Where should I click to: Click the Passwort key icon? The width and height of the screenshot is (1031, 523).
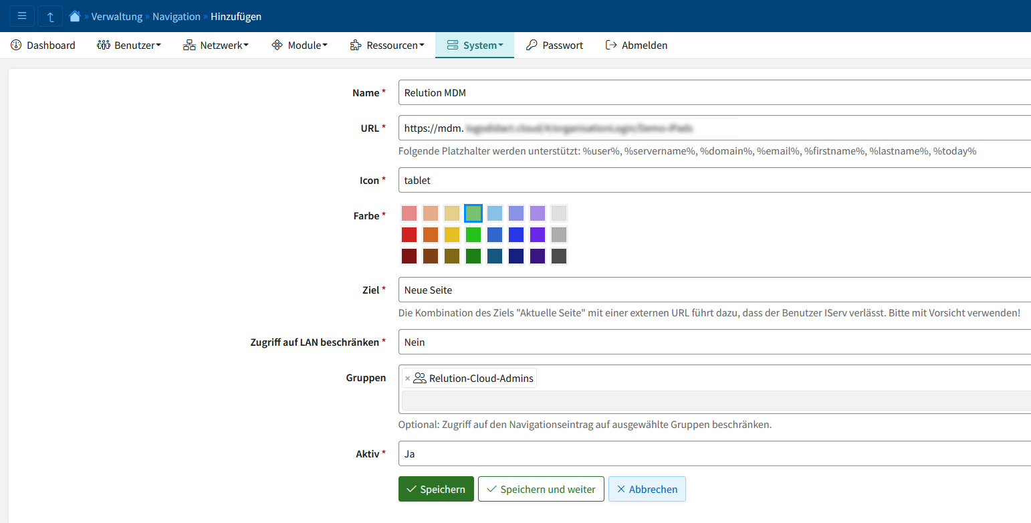tap(532, 45)
